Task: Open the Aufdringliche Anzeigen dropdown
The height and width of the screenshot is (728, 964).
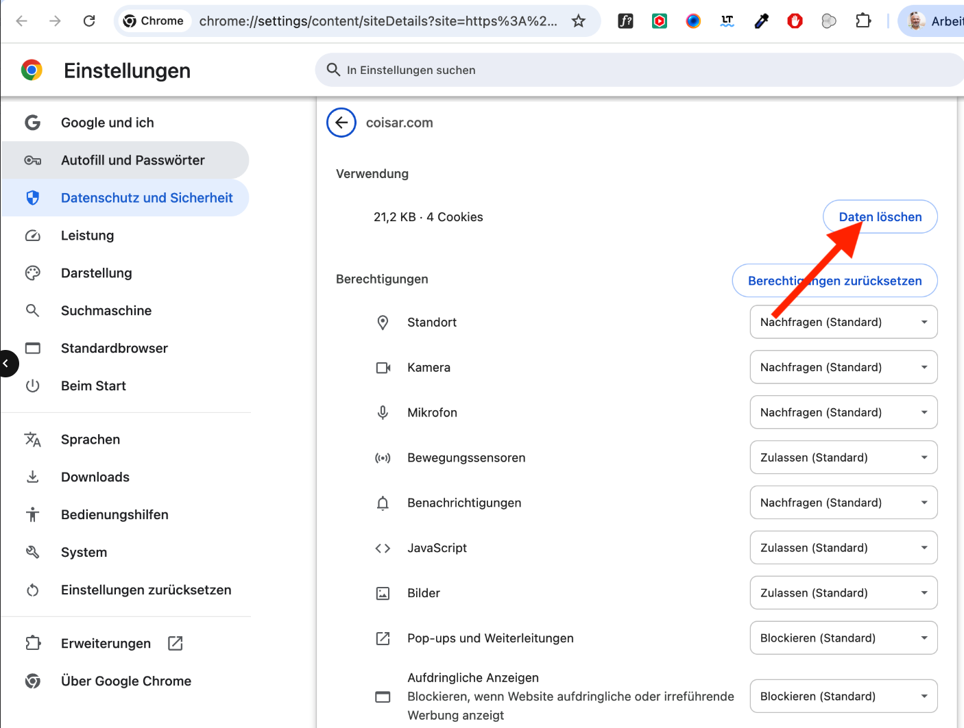Action: point(844,696)
